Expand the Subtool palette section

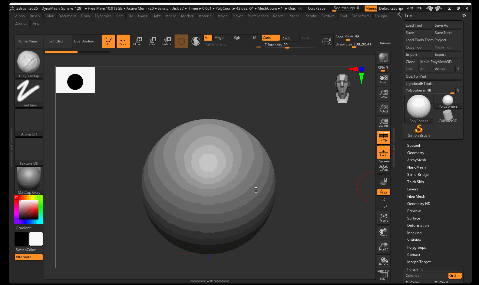[413, 146]
